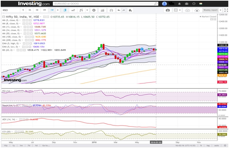The height and width of the screenshot is (148, 229).
Task: Click the chart layout square icon
Action: (x=176, y=10)
